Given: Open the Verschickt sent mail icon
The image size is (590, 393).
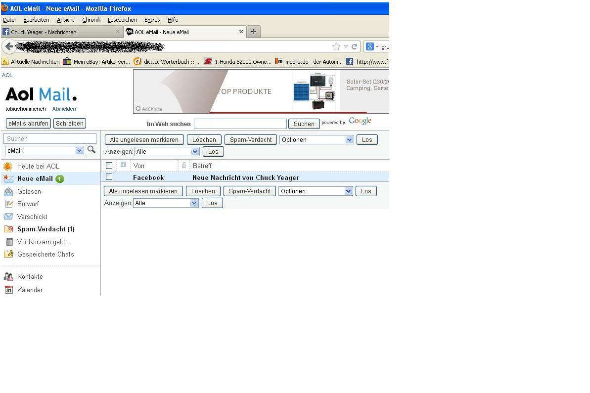Looking at the screenshot, I should tap(8, 217).
